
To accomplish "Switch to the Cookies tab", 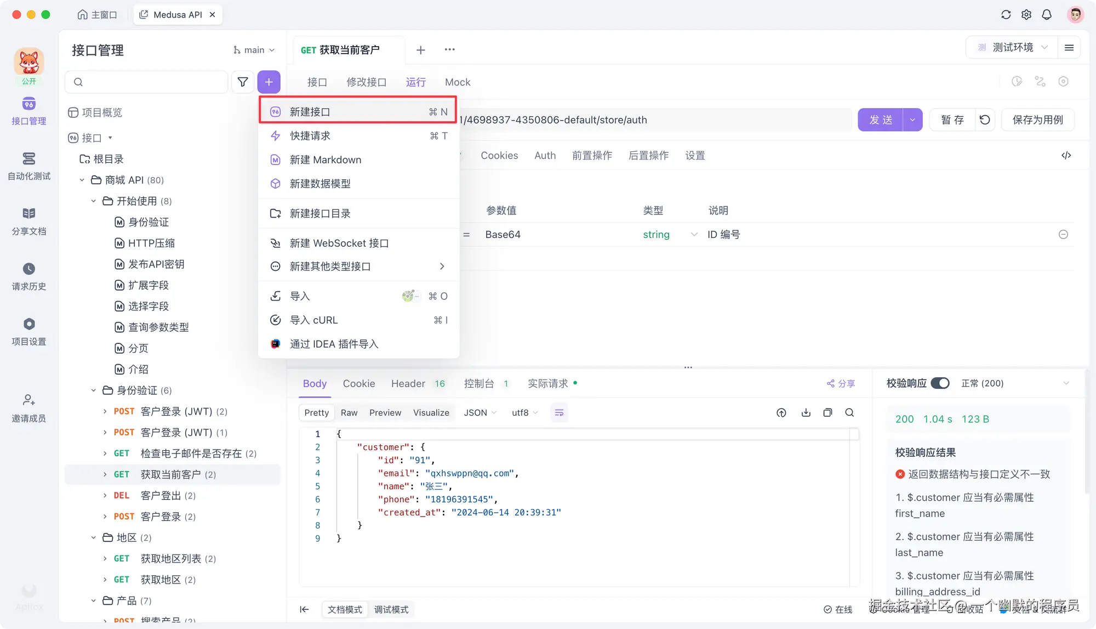I will [x=499, y=155].
